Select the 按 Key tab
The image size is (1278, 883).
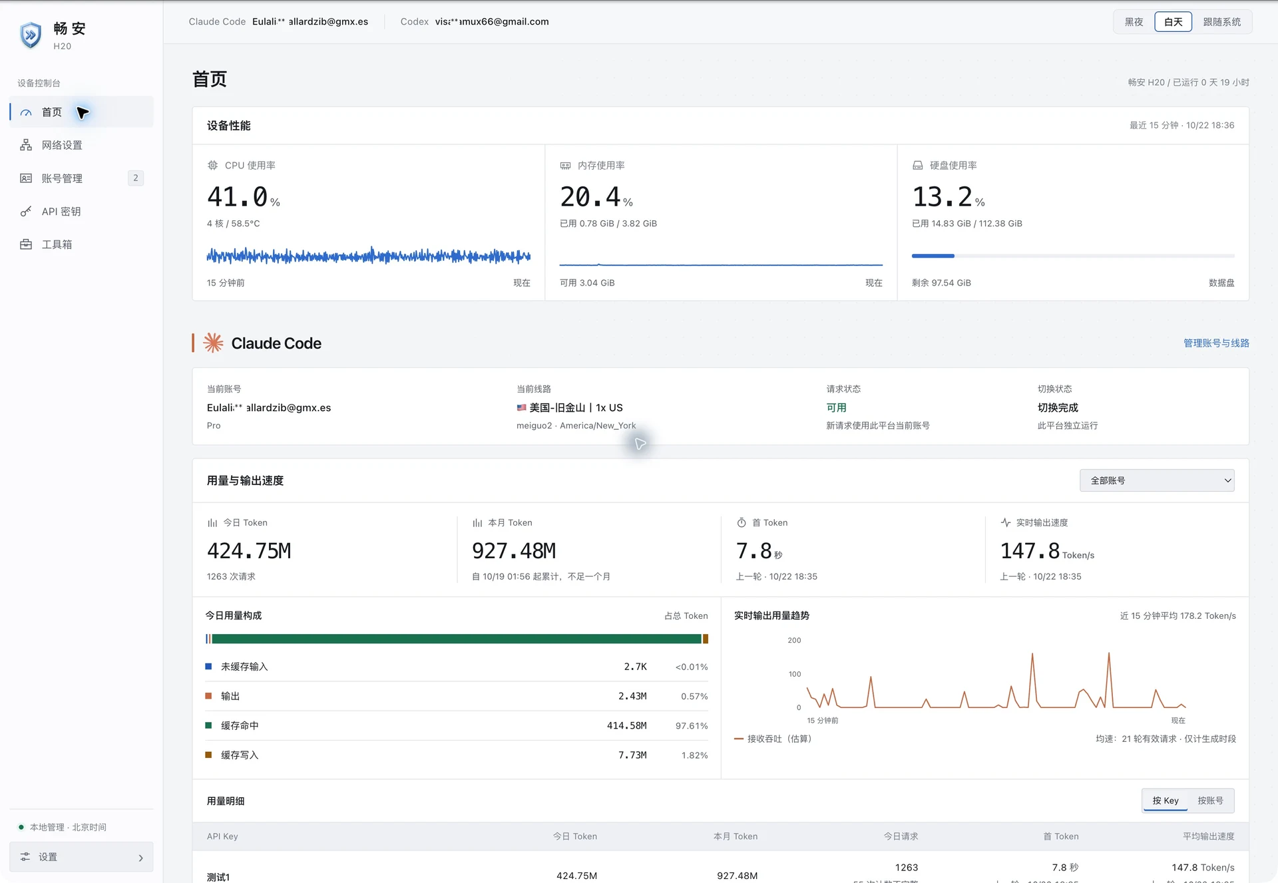click(x=1166, y=800)
